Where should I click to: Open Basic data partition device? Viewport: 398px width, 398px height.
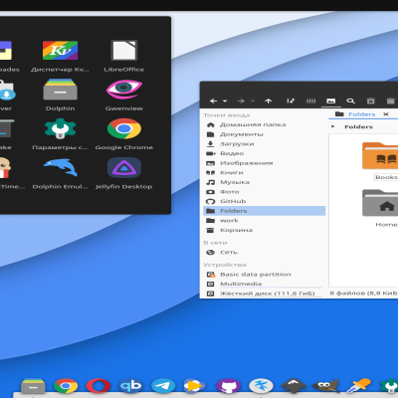tap(264, 275)
